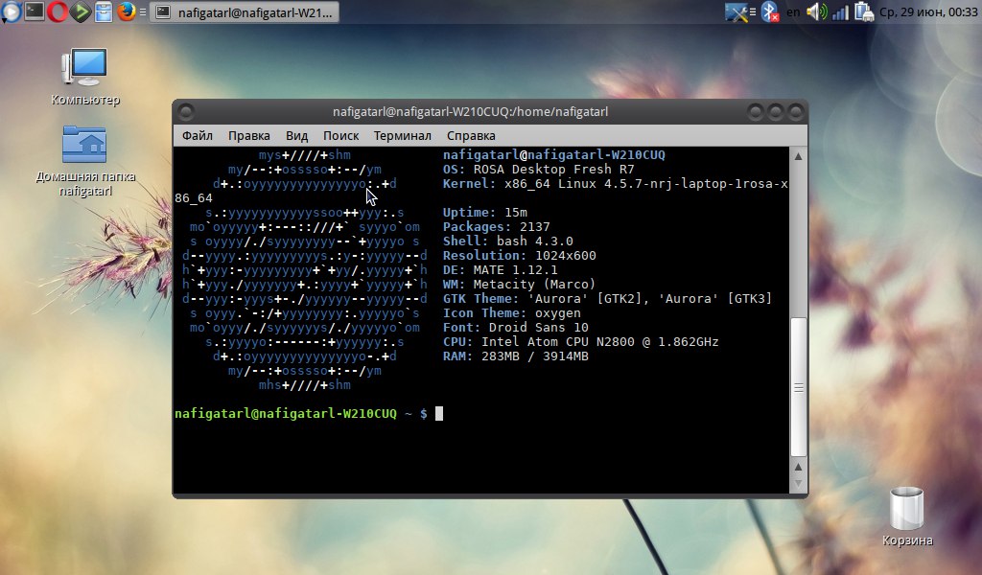Minimize the terminal window
This screenshot has height=575, width=982.
tap(756, 112)
